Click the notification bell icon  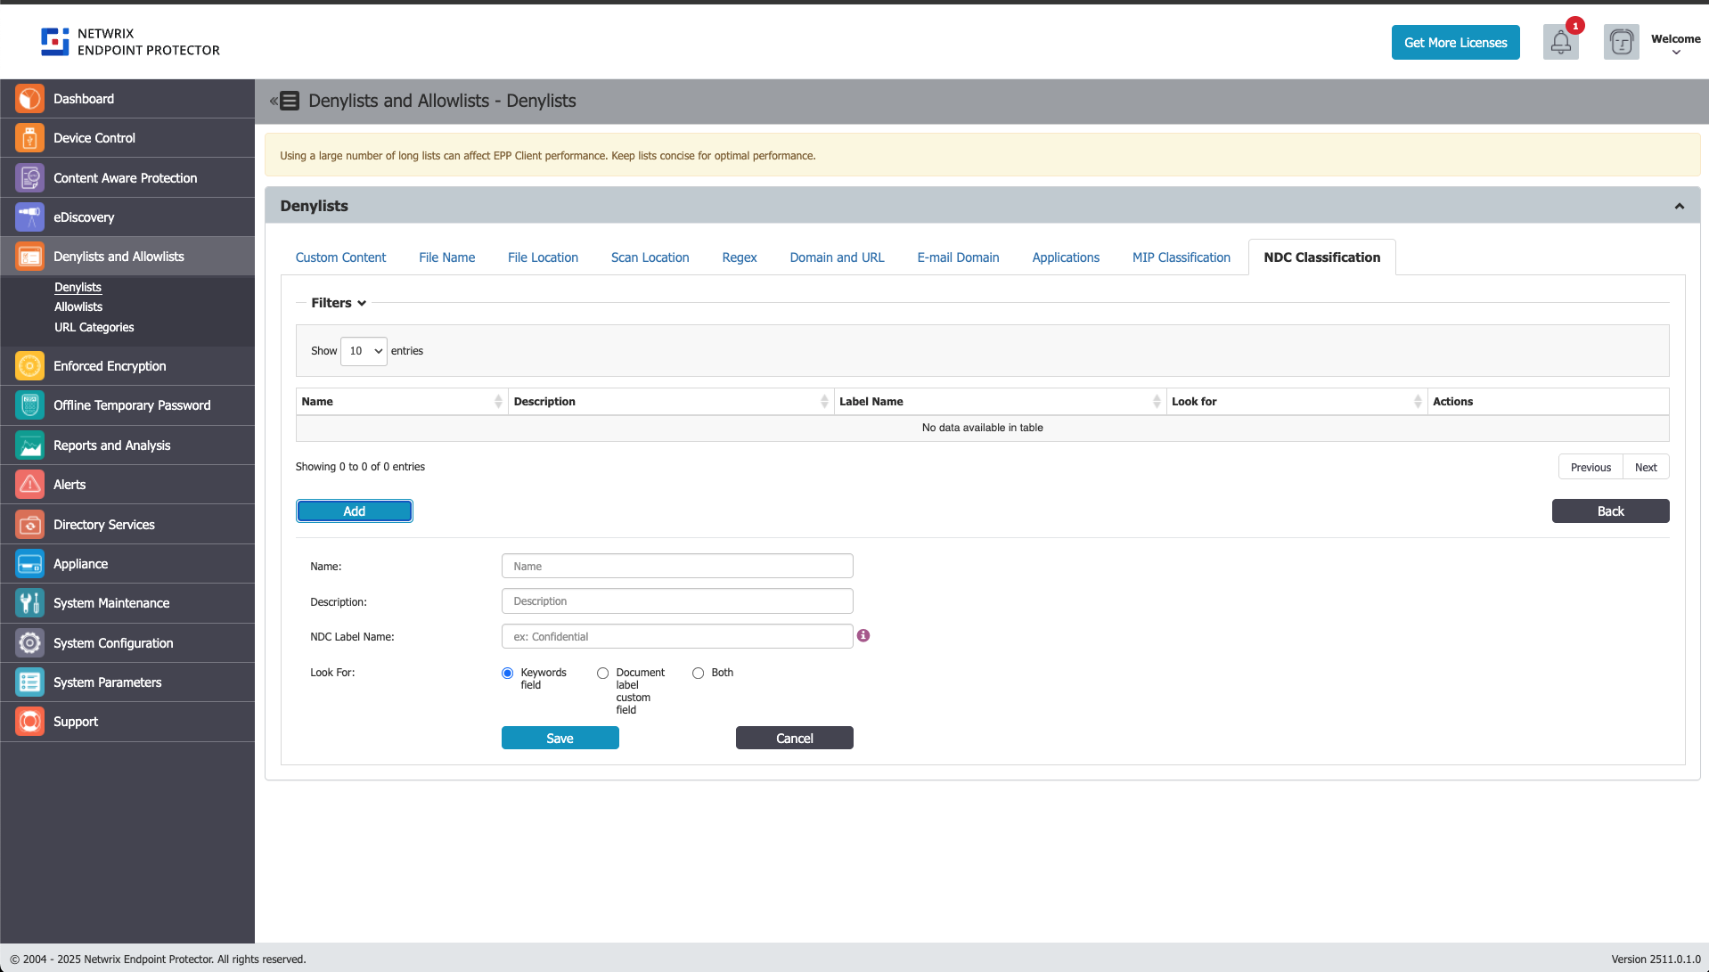pyautogui.click(x=1559, y=42)
